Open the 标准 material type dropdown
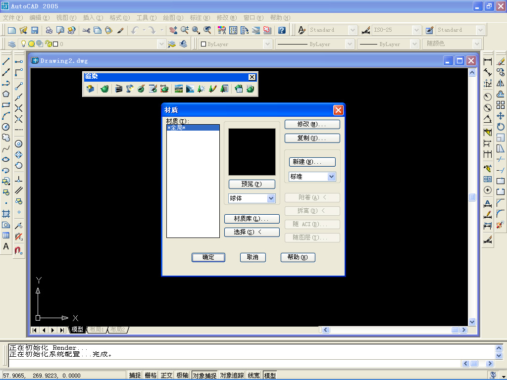 click(331, 177)
